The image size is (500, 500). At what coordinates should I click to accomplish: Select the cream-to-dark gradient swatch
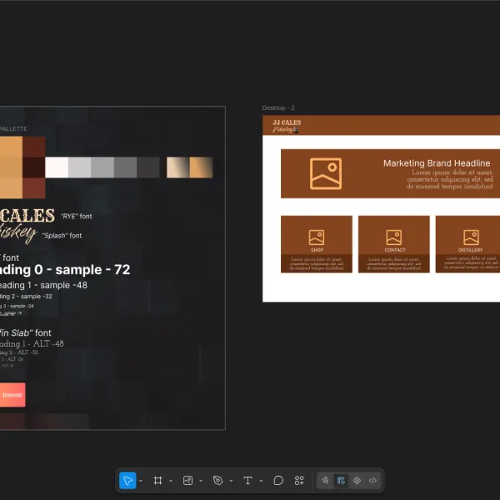tap(178, 167)
